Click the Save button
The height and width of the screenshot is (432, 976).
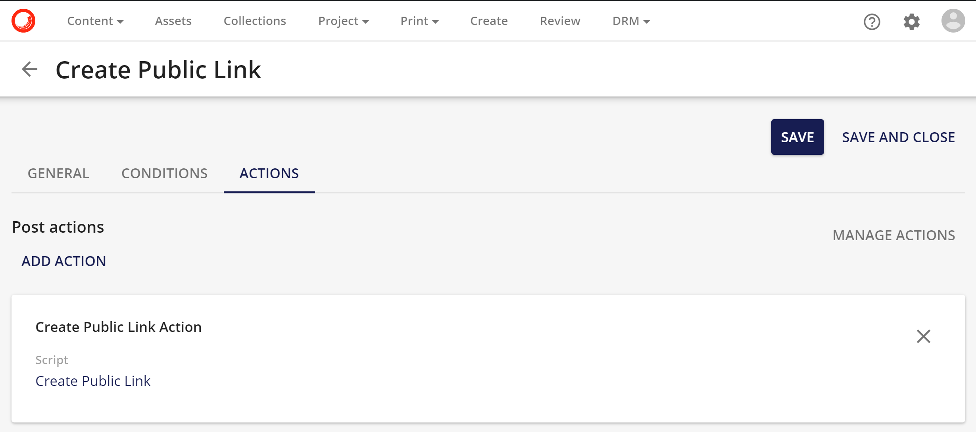(797, 137)
